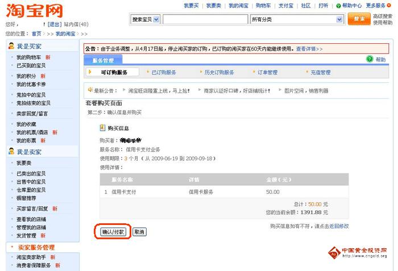Open 竞拍中的宝贝 in sidebar
This screenshot has height=271, width=398.
[x=31, y=95]
